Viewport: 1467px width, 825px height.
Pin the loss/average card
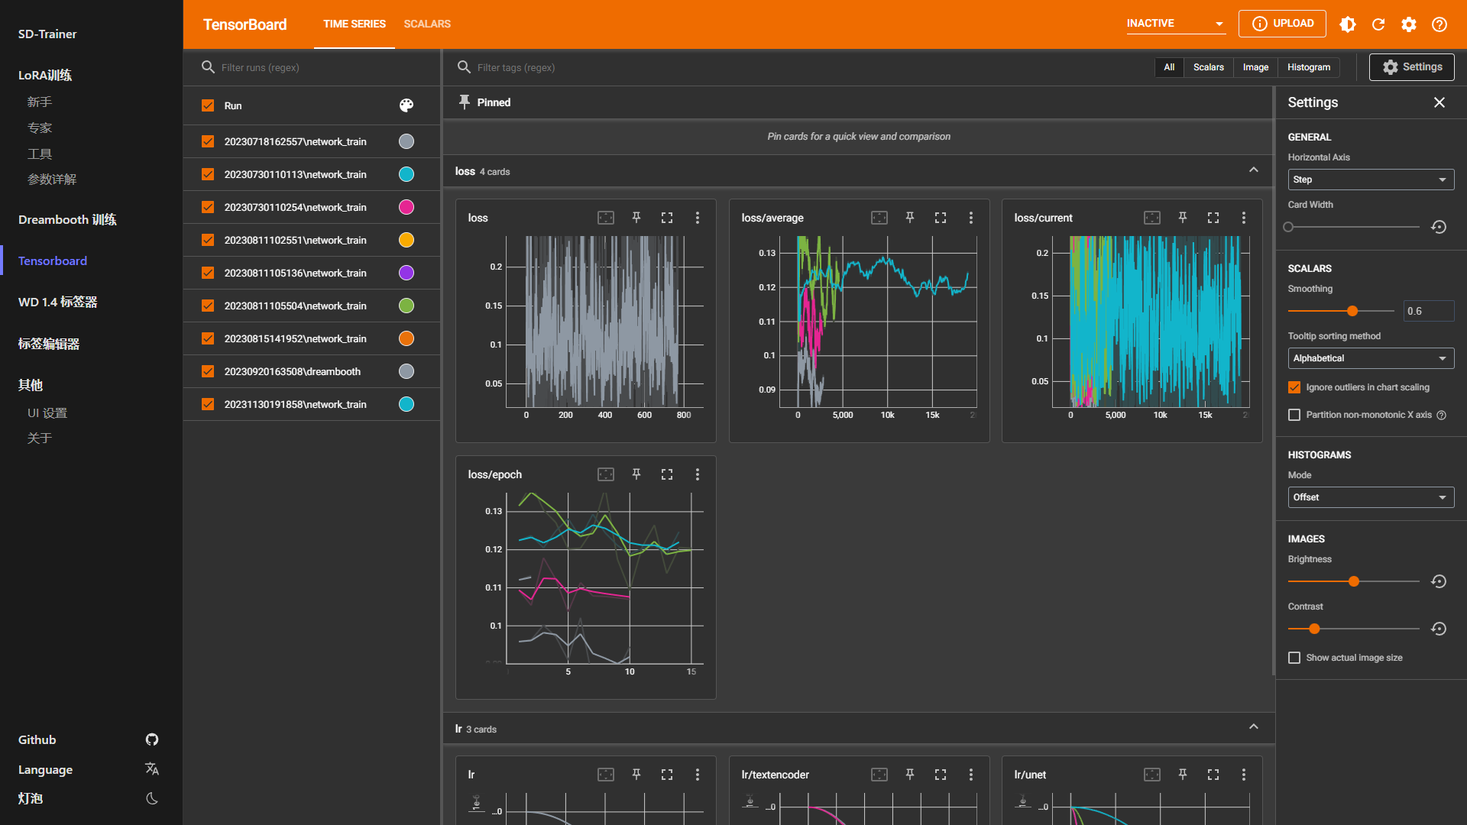click(909, 218)
